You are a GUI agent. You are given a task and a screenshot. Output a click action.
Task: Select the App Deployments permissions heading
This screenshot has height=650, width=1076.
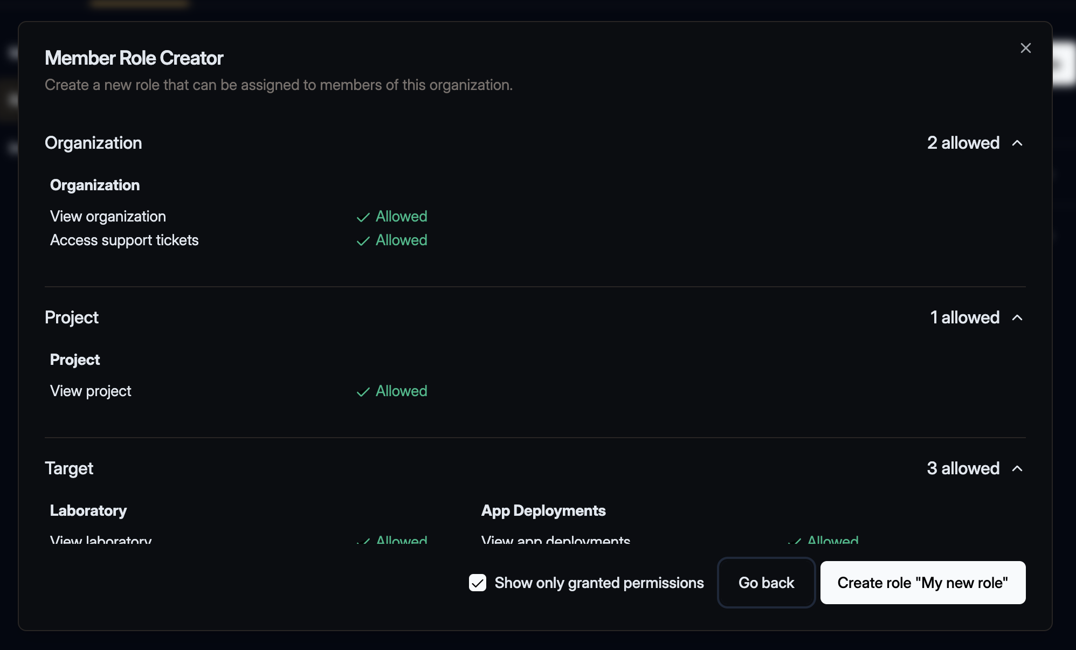point(543,510)
